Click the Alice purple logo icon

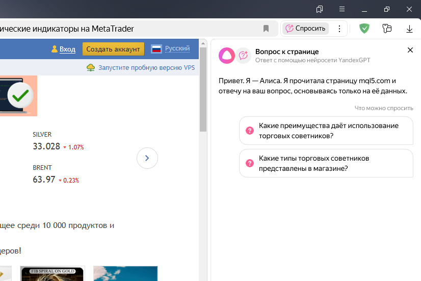(x=227, y=56)
